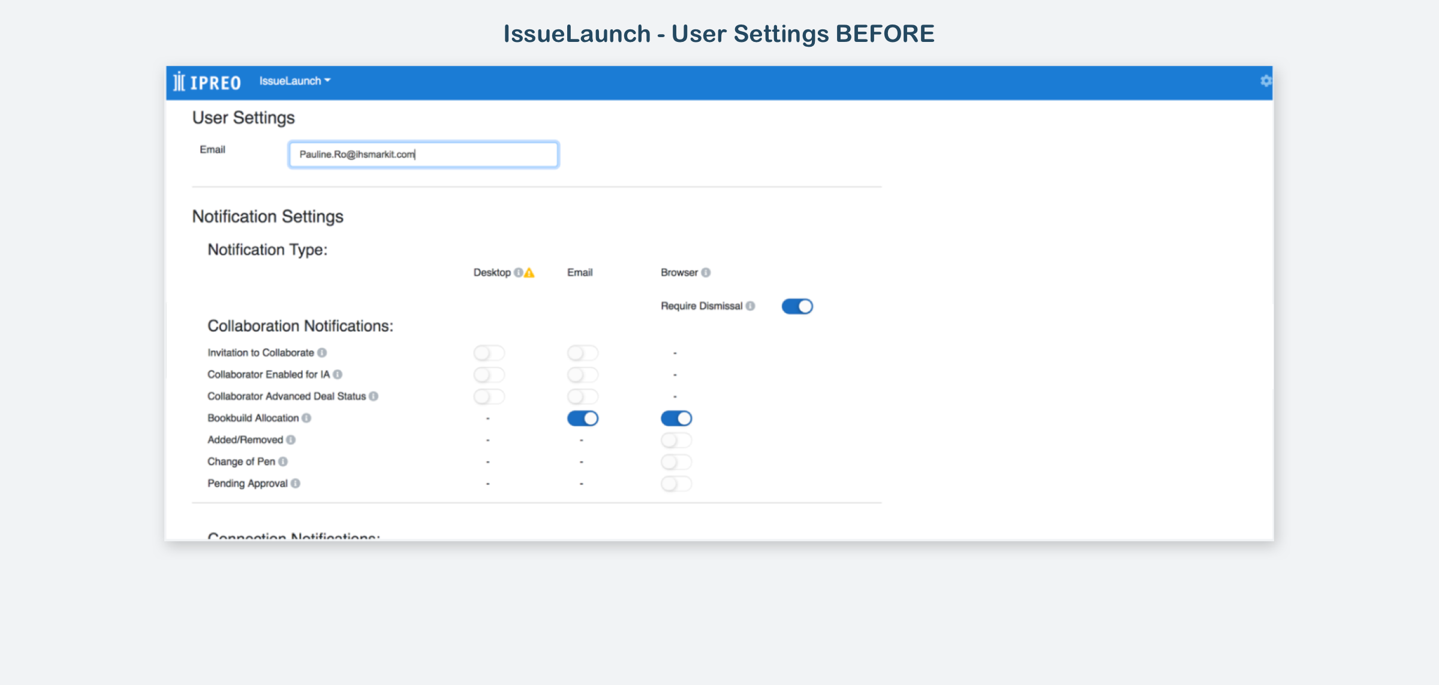Click the Require Dismissal label
This screenshot has width=1439, height=685.
pyautogui.click(x=702, y=306)
